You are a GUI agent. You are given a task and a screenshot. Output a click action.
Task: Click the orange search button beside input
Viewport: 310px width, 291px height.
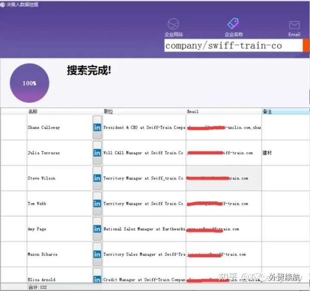coord(306,45)
